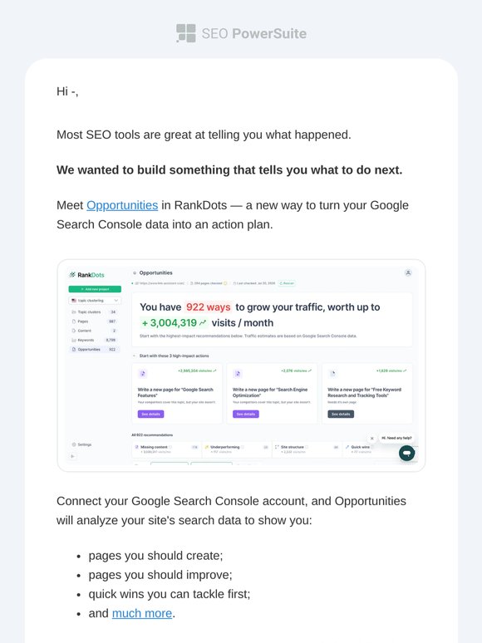Expand the topic clustering project dropdown
The height and width of the screenshot is (643, 482).
pyautogui.click(x=95, y=301)
